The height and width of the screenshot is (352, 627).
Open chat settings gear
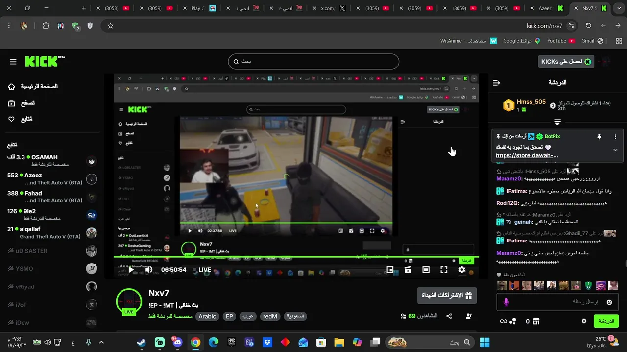click(x=584, y=321)
